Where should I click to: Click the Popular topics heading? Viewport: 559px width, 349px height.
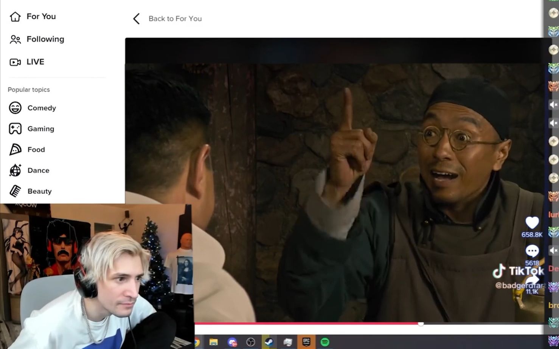[x=29, y=90]
